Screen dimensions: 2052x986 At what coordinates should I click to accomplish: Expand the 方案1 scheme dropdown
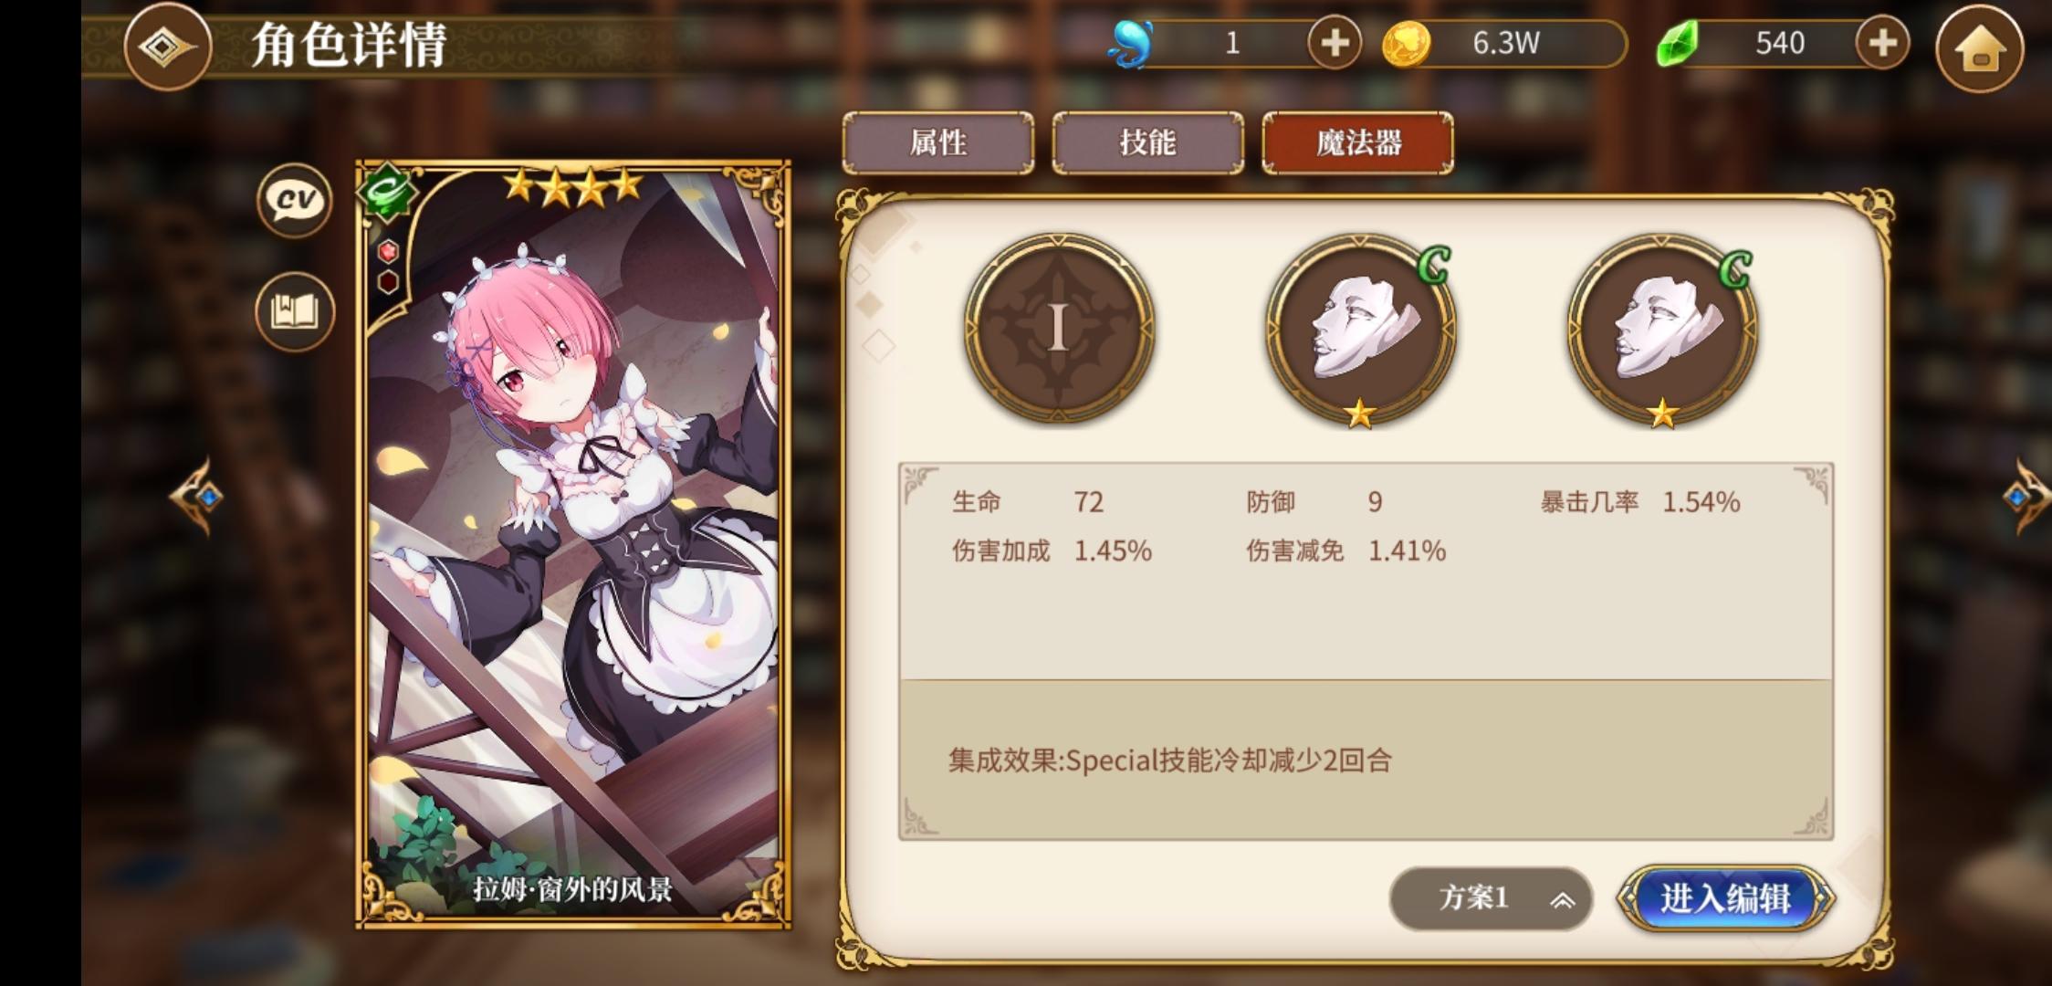[1492, 898]
